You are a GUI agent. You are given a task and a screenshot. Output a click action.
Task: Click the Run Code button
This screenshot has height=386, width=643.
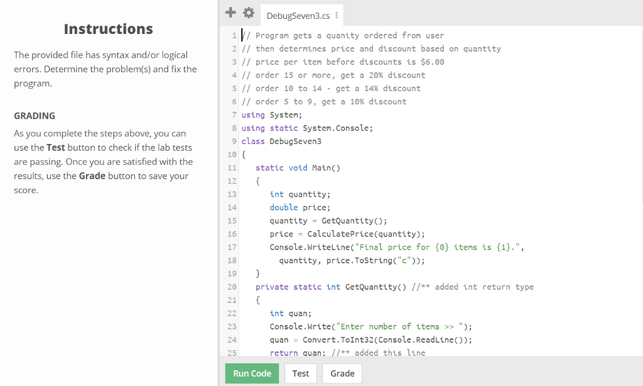251,373
